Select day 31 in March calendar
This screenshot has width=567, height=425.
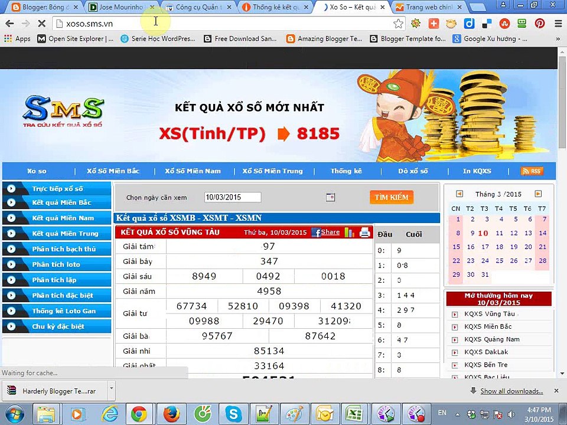[x=485, y=274]
